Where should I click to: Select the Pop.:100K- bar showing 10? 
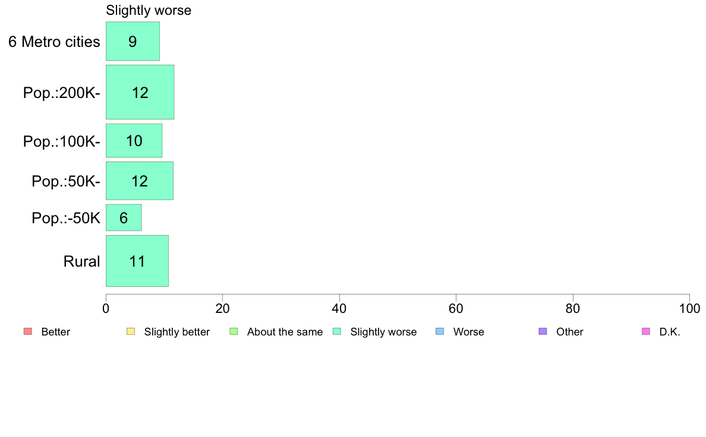[134, 141]
